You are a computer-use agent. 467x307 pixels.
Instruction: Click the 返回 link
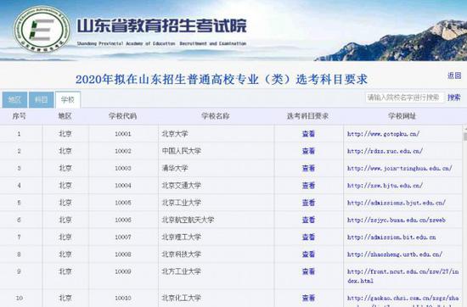tap(454, 75)
